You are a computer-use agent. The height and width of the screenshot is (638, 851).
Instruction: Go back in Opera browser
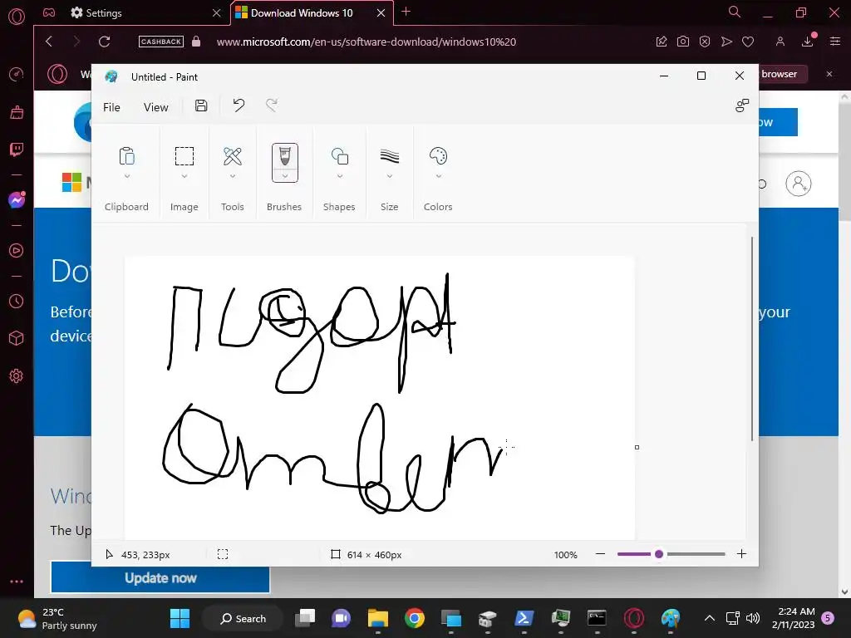[x=49, y=42]
